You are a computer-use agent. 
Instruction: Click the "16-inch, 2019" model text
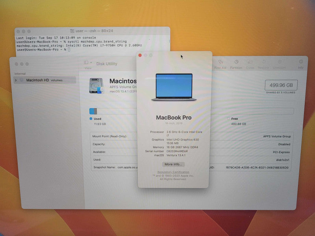tap(174, 123)
